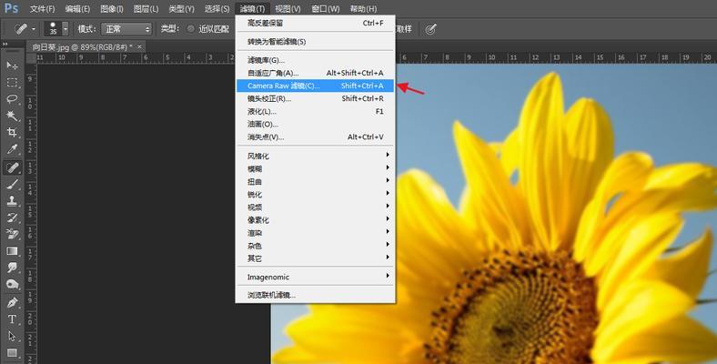Select the Lasso tool
The image size is (717, 364).
(12, 99)
